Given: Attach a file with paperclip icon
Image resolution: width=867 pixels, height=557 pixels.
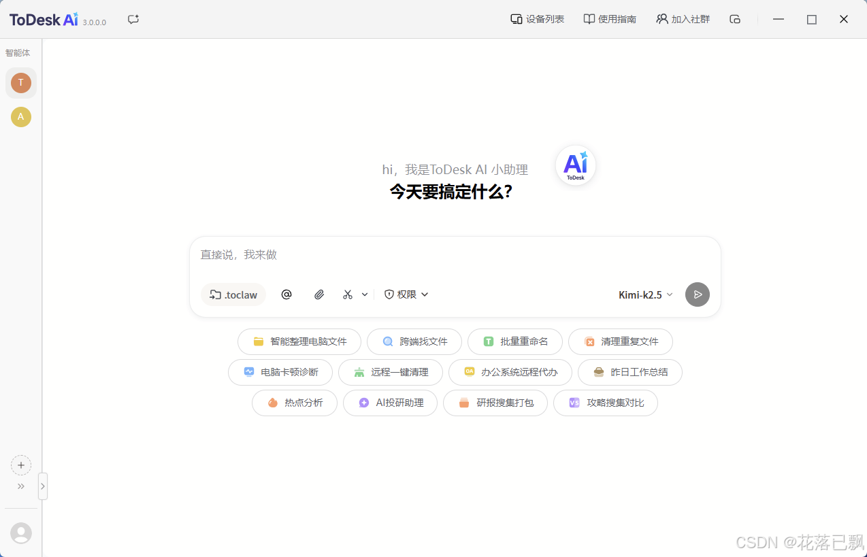Looking at the screenshot, I should 319,294.
